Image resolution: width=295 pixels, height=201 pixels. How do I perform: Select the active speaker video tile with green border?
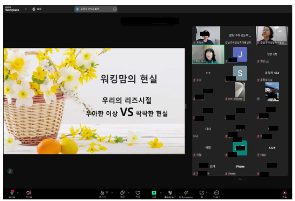[208, 54]
